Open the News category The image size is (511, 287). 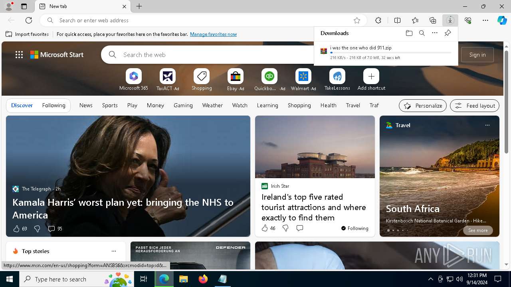86,105
